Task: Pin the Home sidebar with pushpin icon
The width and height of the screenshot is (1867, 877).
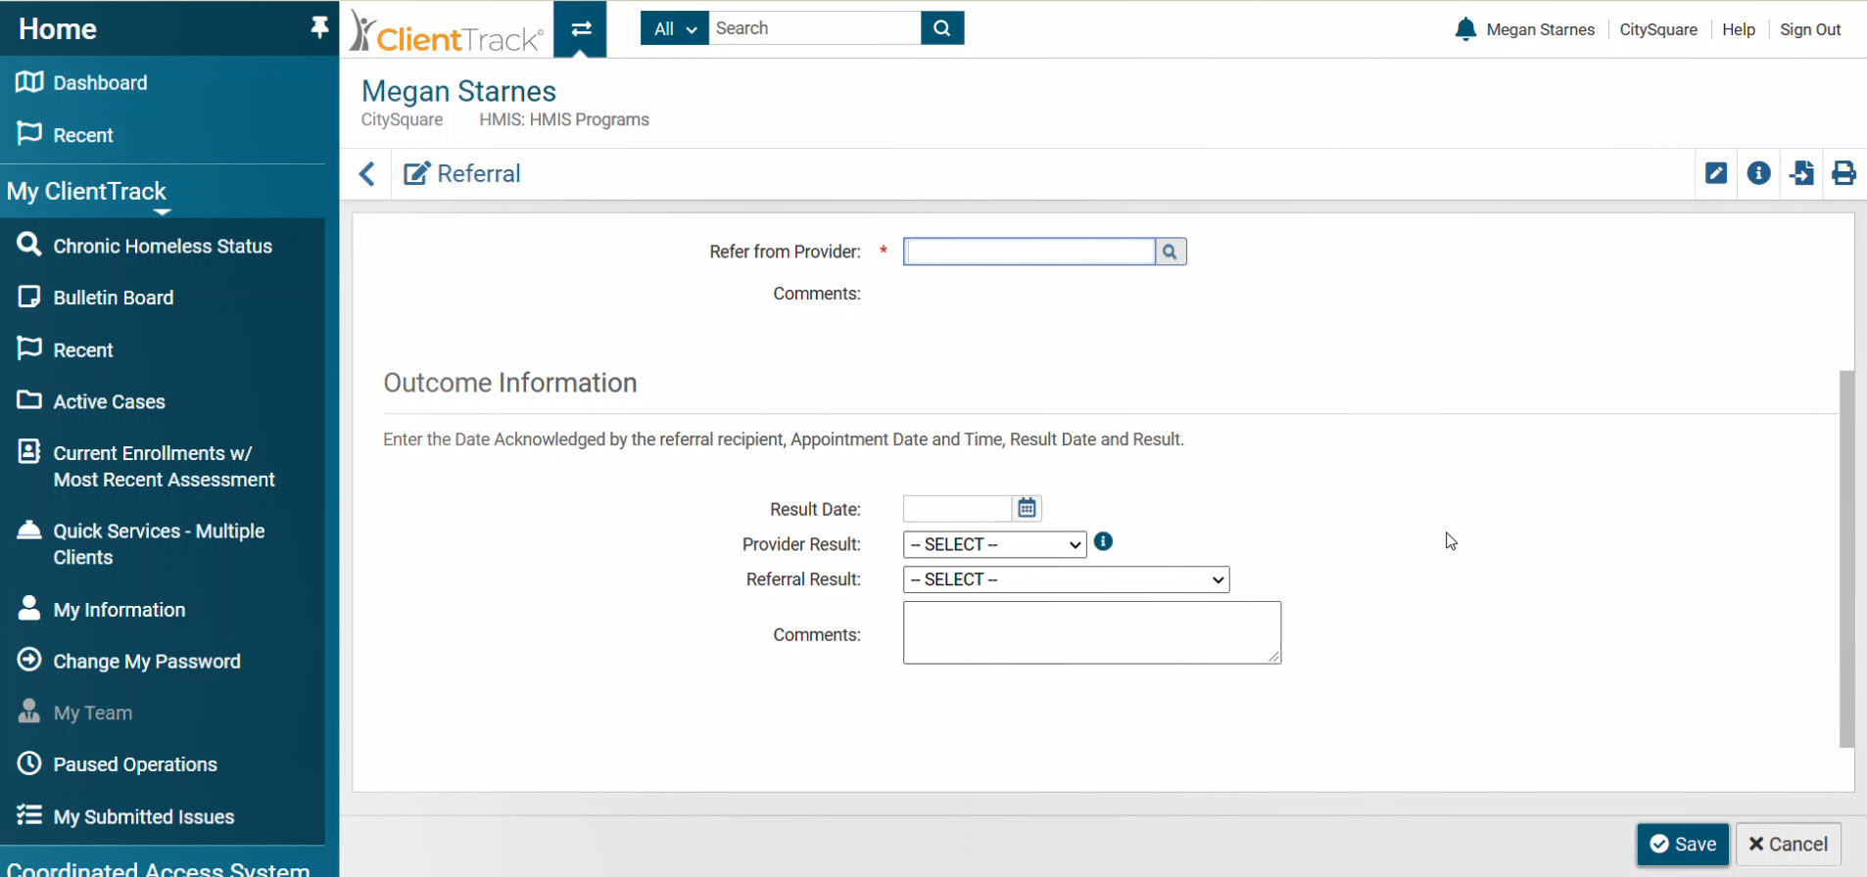Action: click(x=319, y=27)
